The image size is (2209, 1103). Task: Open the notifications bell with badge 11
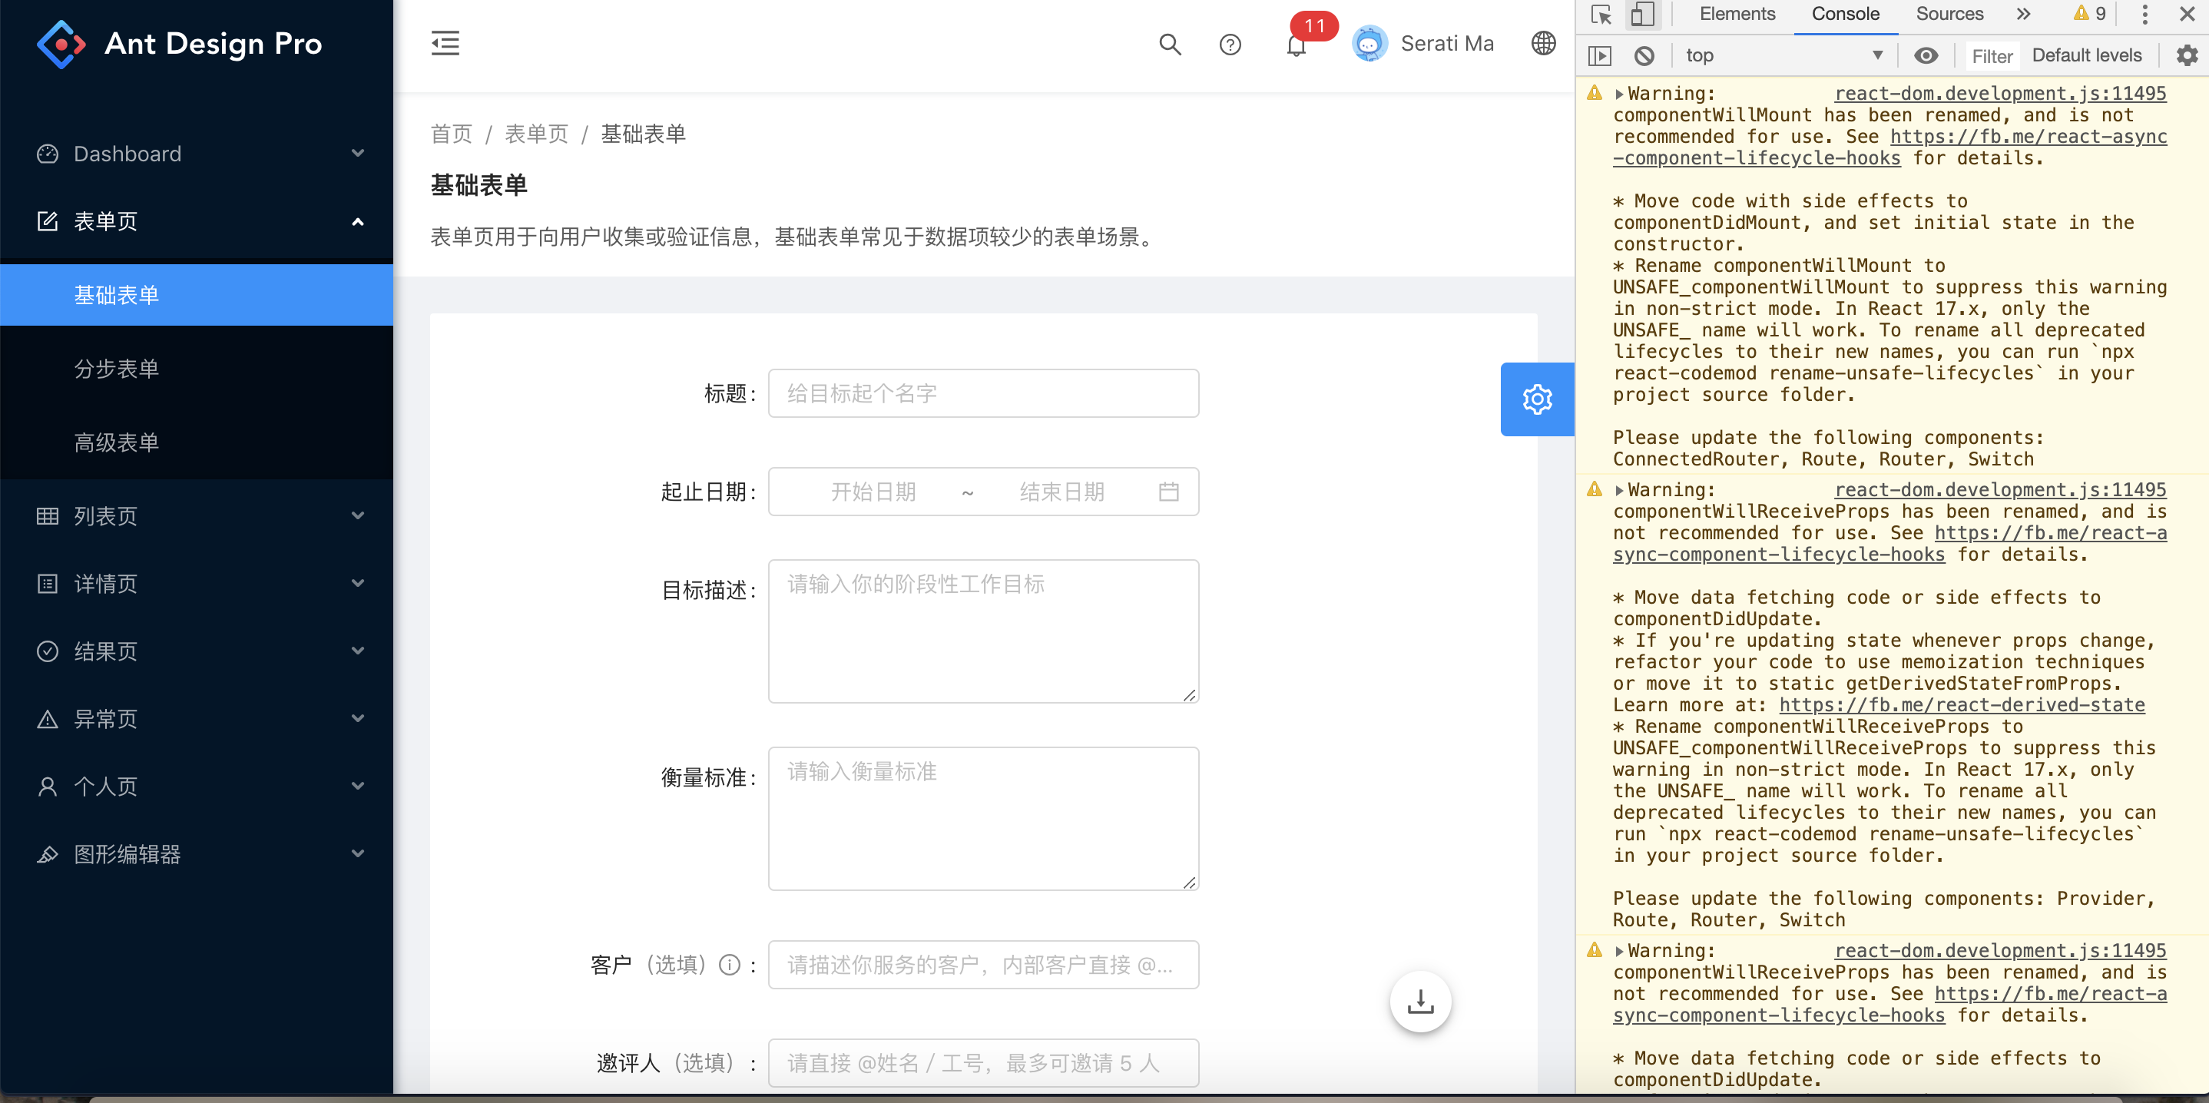(x=1295, y=45)
